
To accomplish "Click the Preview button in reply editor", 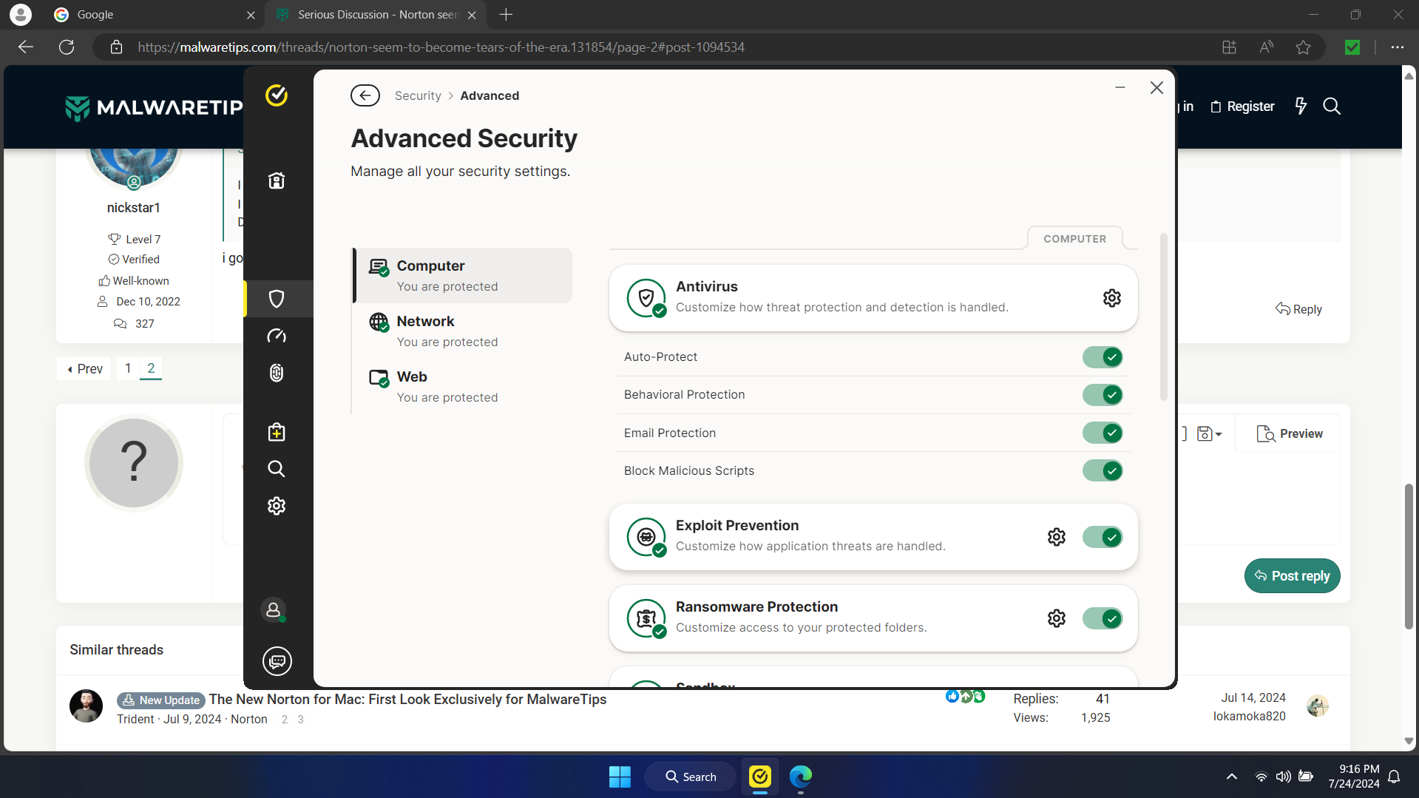I will [x=1290, y=433].
